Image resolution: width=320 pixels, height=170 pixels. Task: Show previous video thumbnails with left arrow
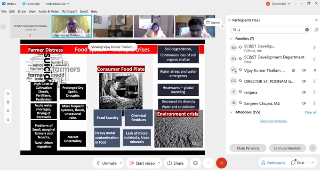3,26
